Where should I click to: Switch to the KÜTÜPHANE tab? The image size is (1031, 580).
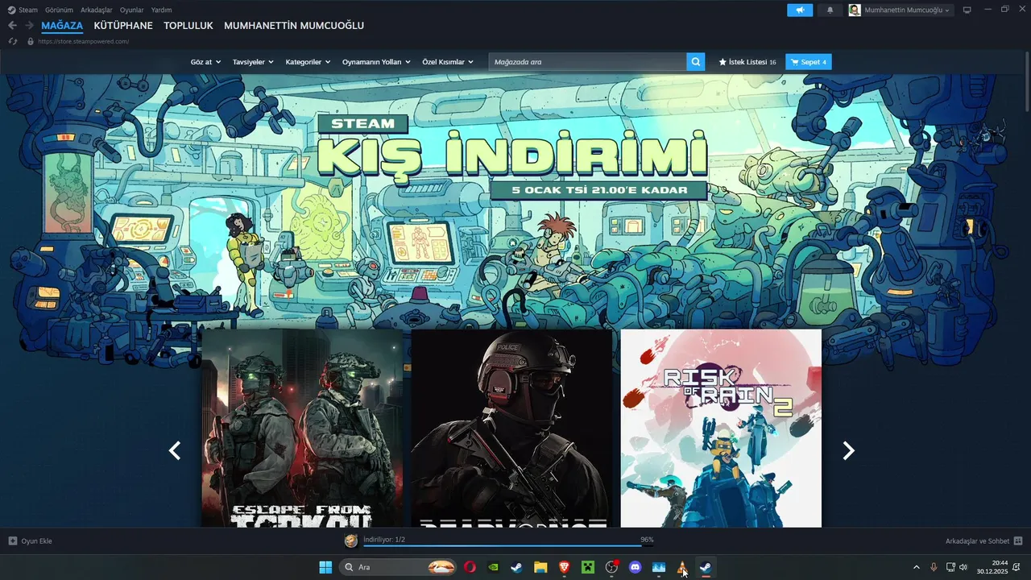pyautogui.click(x=123, y=26)
